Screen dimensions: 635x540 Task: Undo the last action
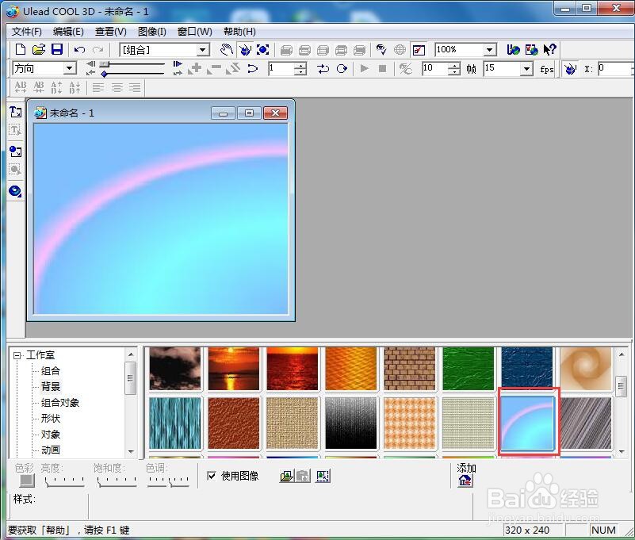coord(79,50)
